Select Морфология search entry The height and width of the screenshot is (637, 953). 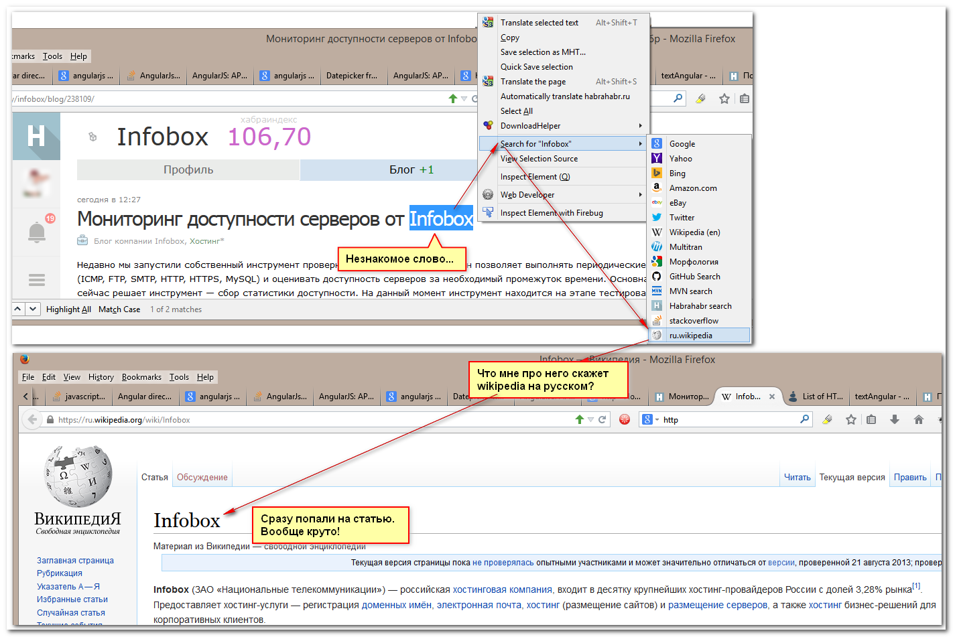pyautogui.click(x=699, y=262)
